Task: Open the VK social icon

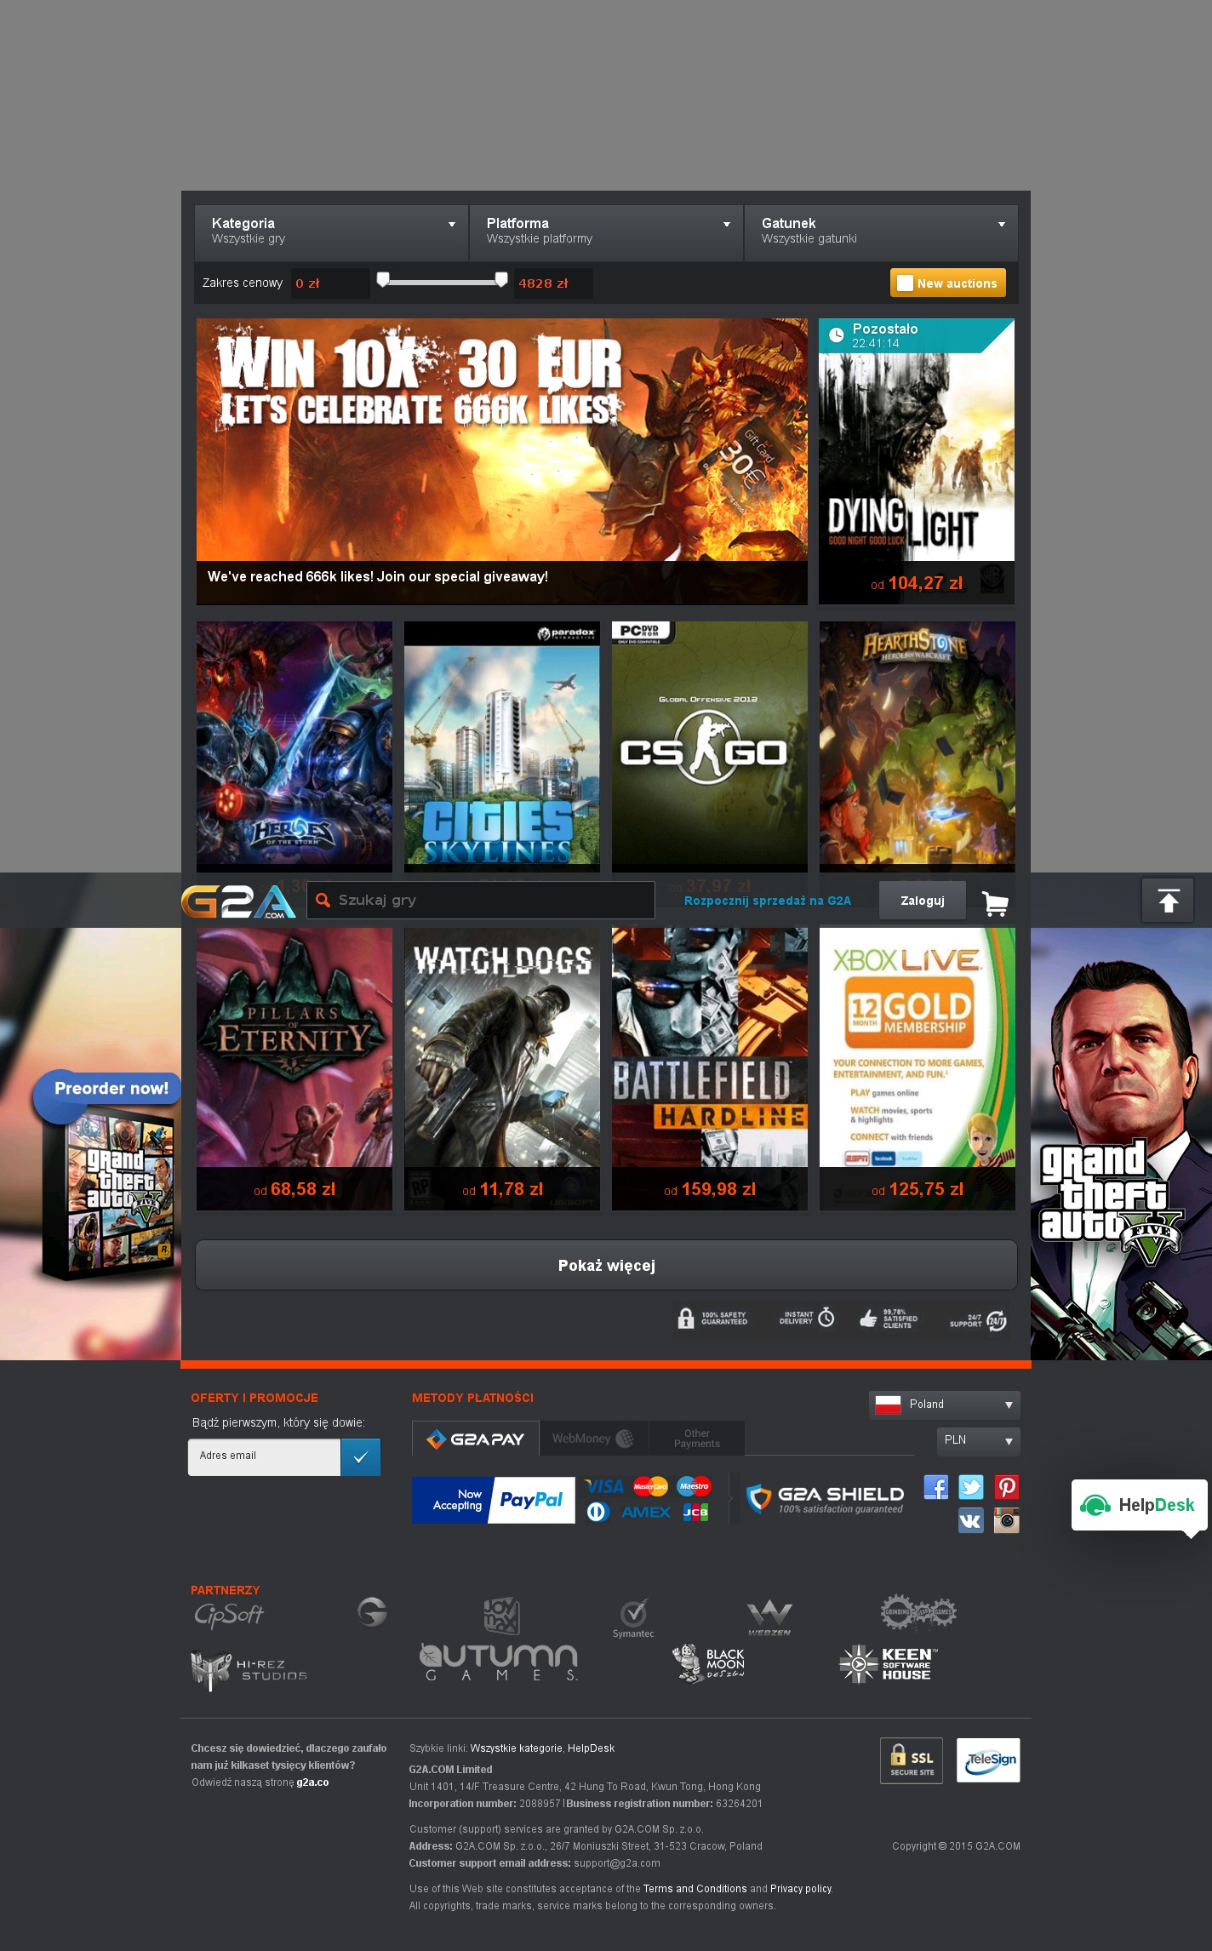Action: [970, 1520]
